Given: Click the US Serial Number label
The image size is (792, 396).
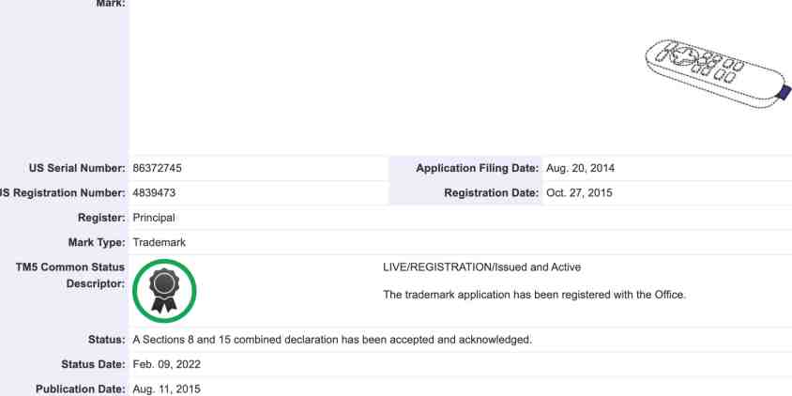Looking at the screenshot, I should [x=77, y=168].
